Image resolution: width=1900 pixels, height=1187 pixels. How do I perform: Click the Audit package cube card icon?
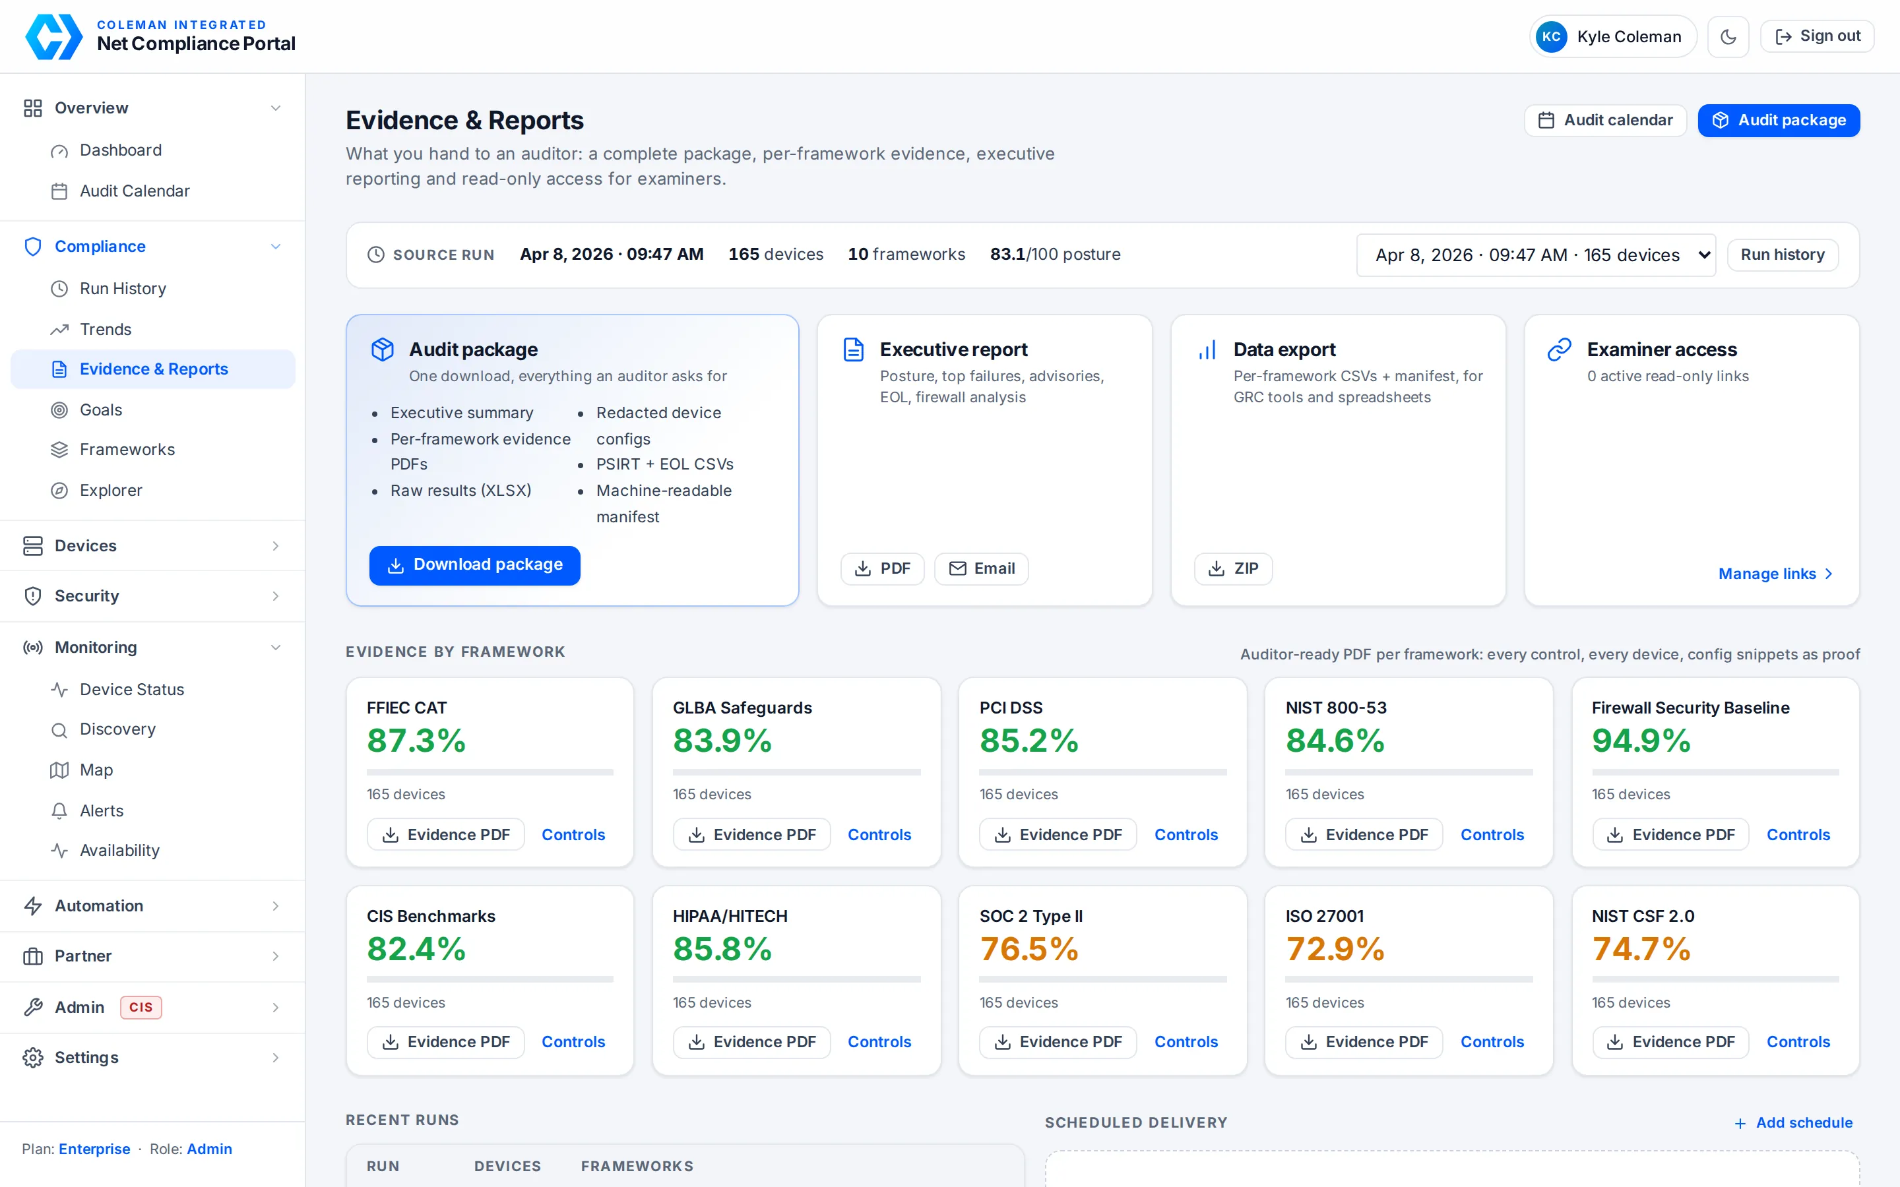(x=383, y=350)
